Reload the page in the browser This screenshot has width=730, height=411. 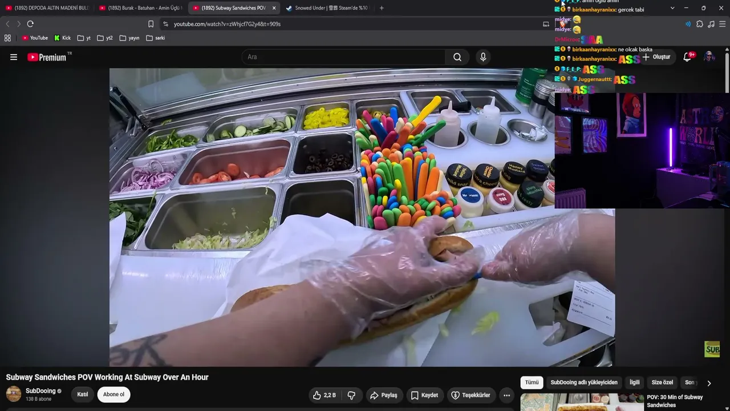coord(30,24)
